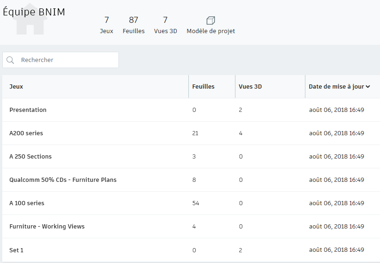Open the A200 series set

point(26,133)
